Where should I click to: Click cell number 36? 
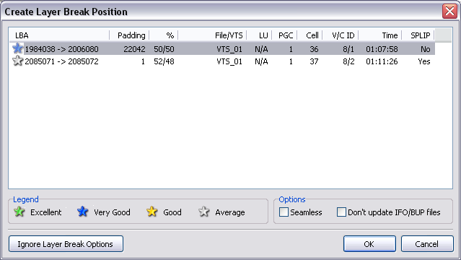tap(314, 49)
